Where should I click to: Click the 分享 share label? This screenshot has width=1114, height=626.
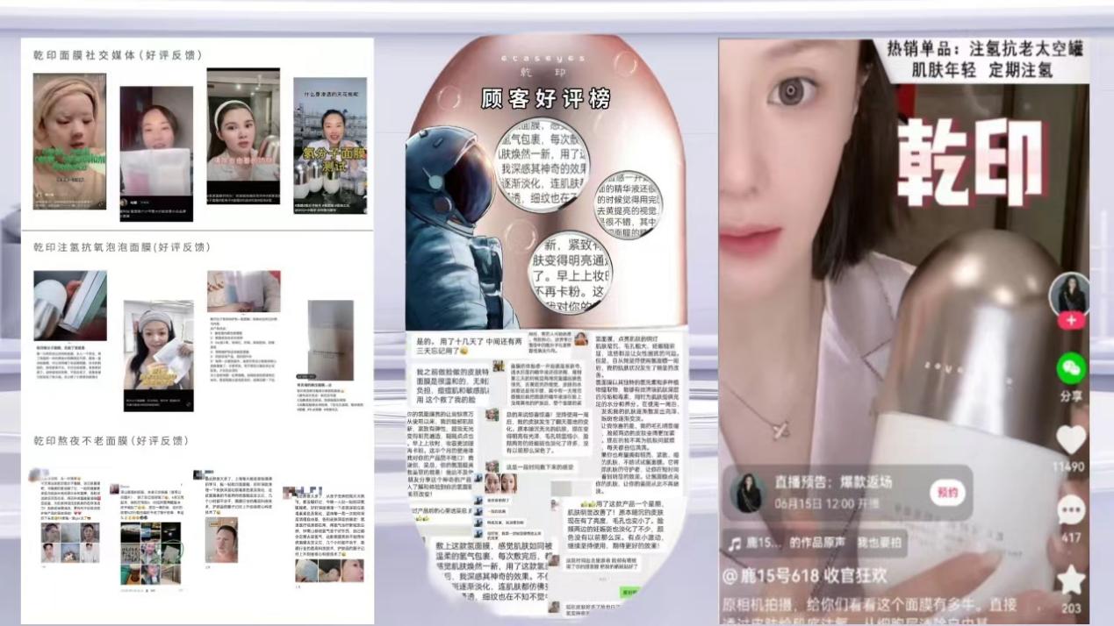(1071, 396)
